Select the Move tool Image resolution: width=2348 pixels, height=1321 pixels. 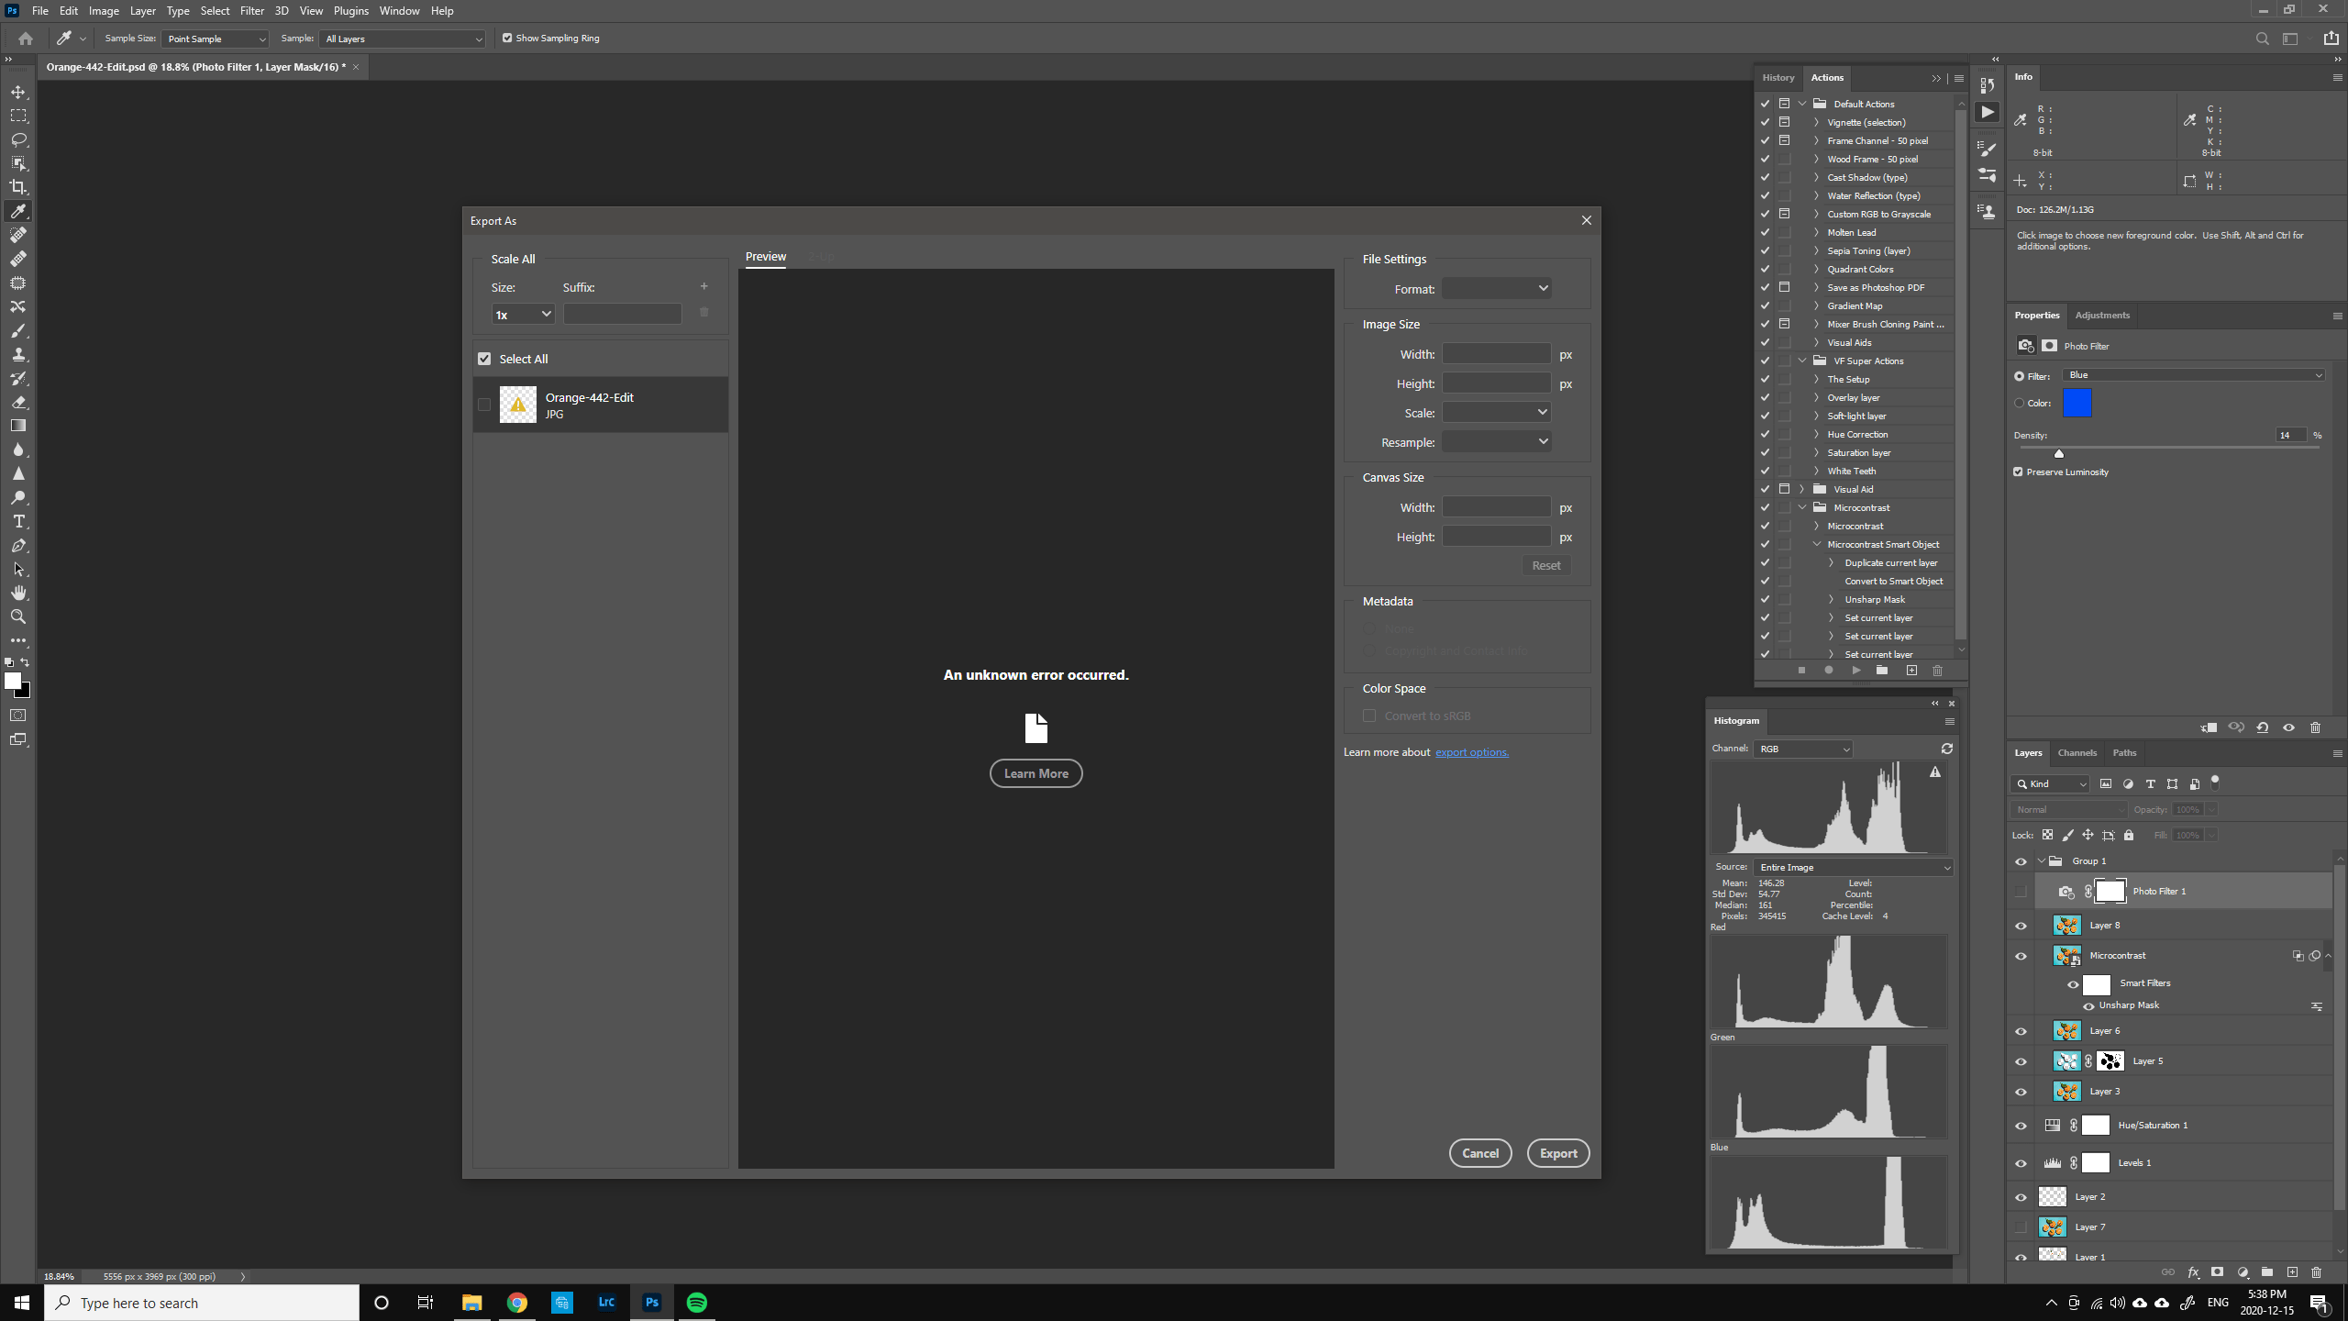[18, 92]
